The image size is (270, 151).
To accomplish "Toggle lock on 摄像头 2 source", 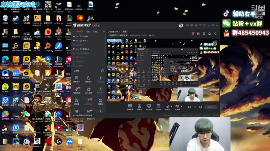I will tap(77, 49).
